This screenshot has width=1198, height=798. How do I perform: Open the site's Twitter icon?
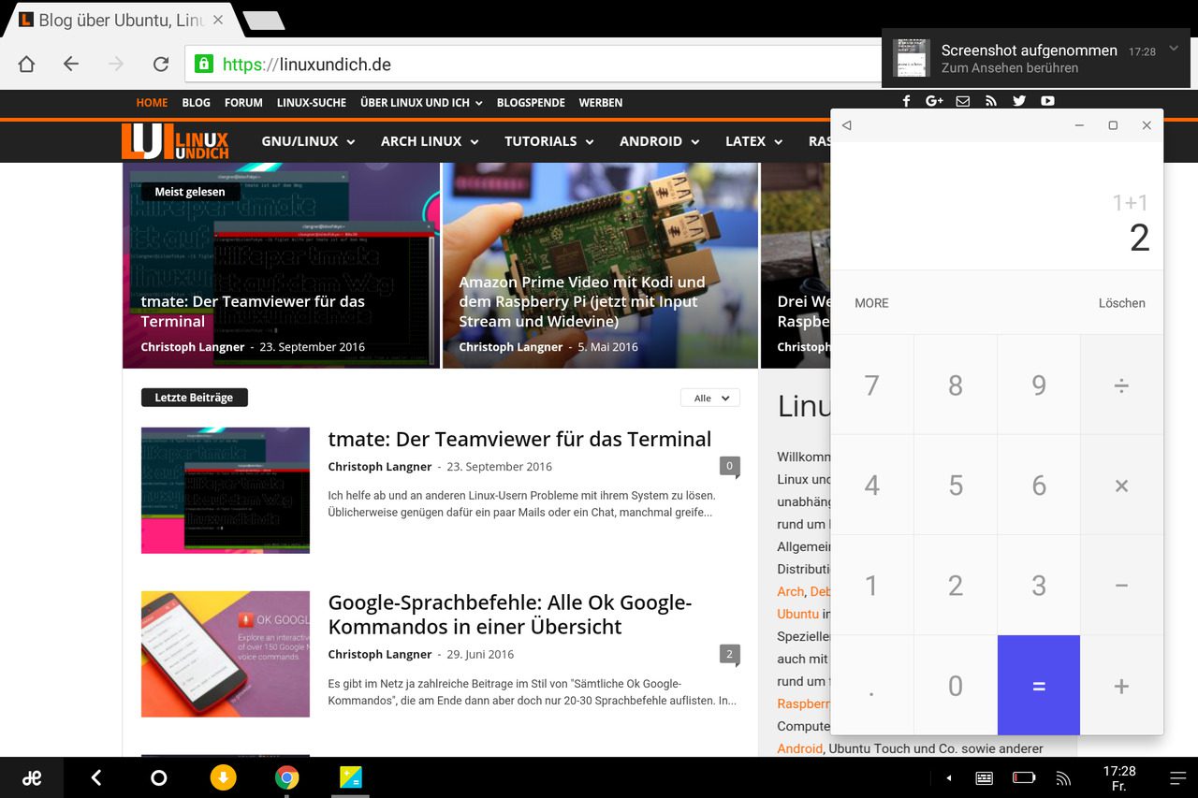click(1019, 101)
